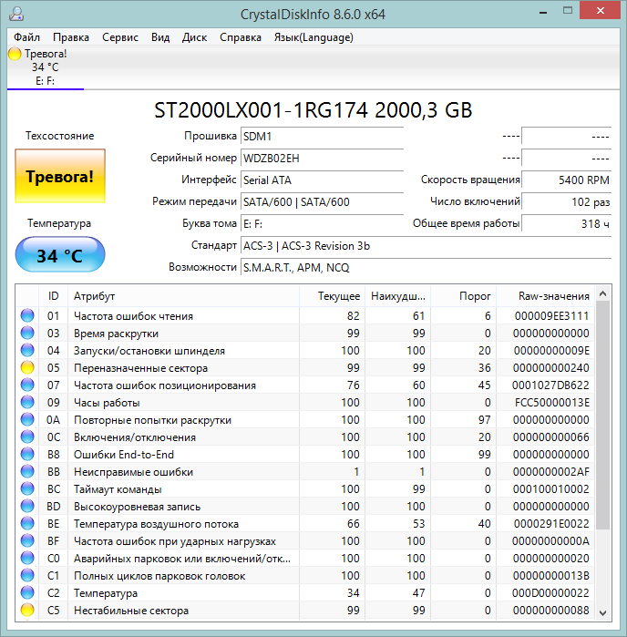This screenshot has height=637, width=627.
Task: Click the Raw-значения column header
Action: pyautogui.click(x=546, y=296)
